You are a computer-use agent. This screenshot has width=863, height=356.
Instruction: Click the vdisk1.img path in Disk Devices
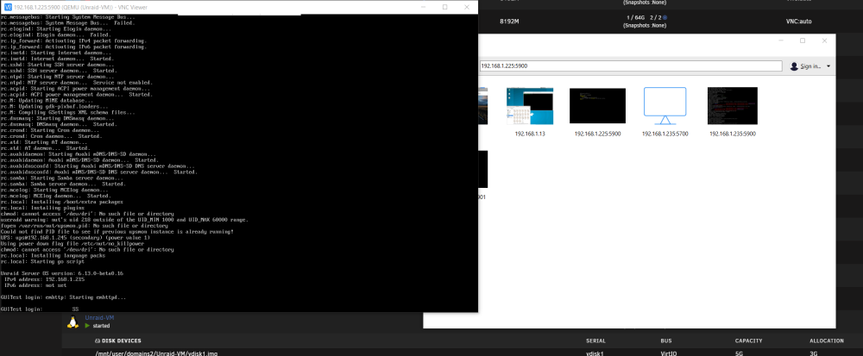coord(156,353)
